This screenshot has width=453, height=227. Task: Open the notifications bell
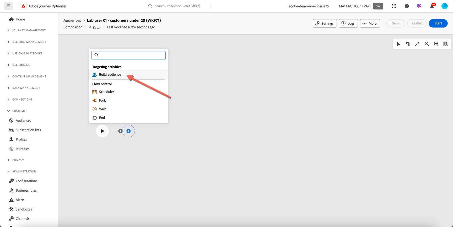432,6
